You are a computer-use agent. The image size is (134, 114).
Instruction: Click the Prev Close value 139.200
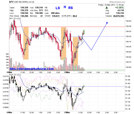pyautogui.click(x=24, y=16)
